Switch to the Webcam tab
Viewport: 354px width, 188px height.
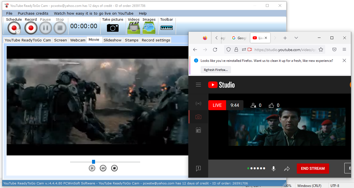coord(78,40)
